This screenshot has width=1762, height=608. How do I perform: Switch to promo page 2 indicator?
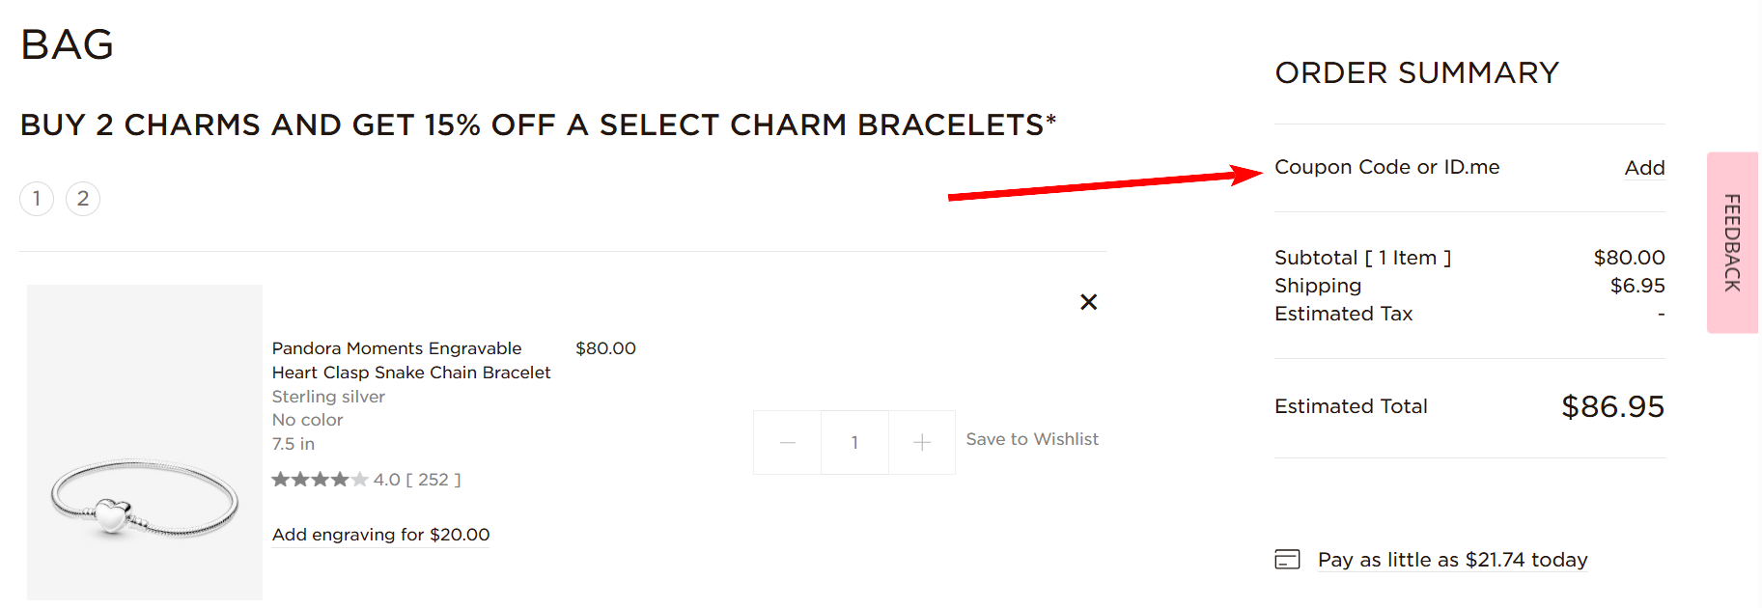[83, 199]
